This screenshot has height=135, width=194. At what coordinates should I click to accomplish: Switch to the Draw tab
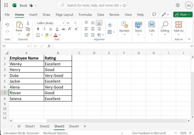[46, 15]
